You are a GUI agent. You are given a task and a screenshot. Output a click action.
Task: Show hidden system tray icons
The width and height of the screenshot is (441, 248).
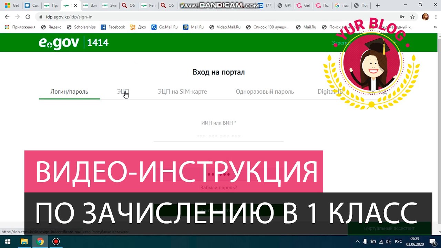pyautogui.click(x=357, y=241)
